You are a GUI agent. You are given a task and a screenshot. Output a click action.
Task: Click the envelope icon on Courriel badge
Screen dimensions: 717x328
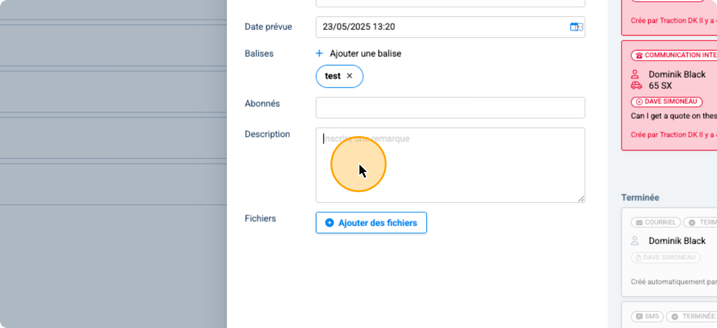[639, 222]
